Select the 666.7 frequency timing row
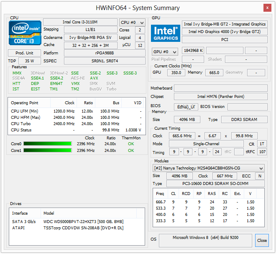The width and height of the screenshot is (276, 254). [209, 202]
